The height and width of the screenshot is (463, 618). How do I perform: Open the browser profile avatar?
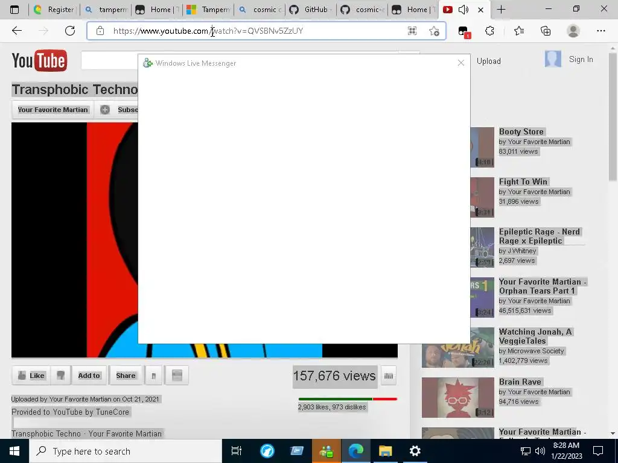pyautogui.click(x=573, y=31)
